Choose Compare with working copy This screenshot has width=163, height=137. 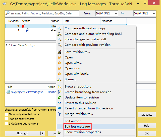(x=85, y=28)
